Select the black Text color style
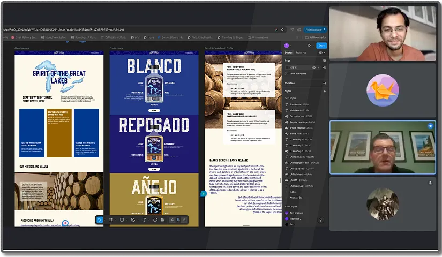Image resolution: width=442 pixels, height=257 pixels. click(290, 224)
